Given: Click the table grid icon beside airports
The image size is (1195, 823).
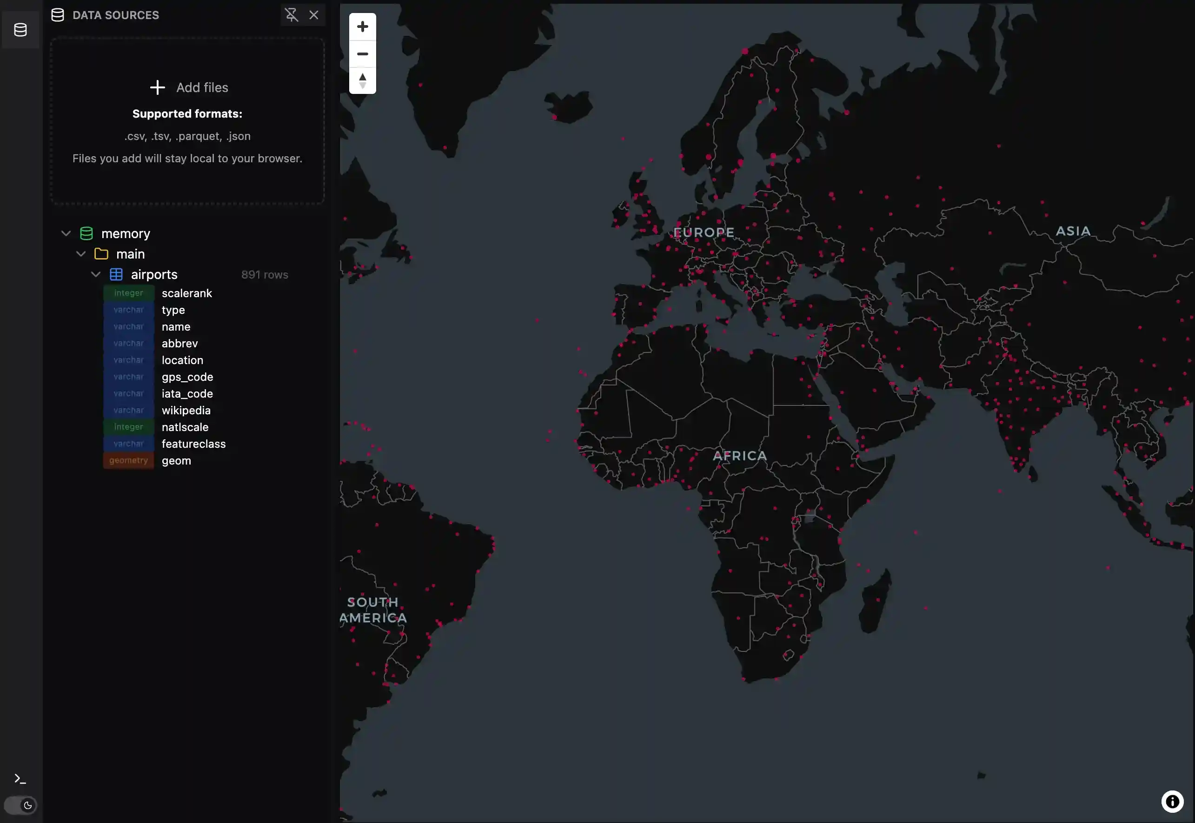Looking at the screenshot, I should click(116, 274).
